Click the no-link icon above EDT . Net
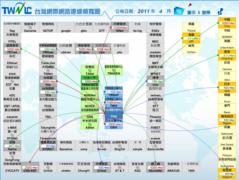This screenshot has height=180, width=239. 12,81
